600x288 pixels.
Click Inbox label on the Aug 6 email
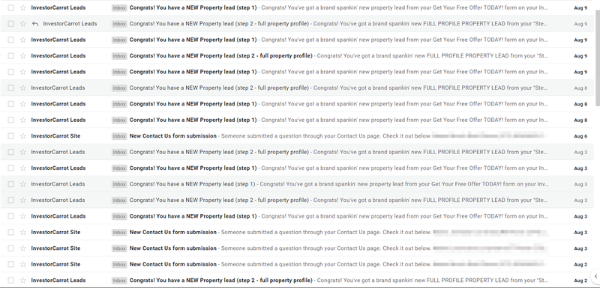point(119,136)
